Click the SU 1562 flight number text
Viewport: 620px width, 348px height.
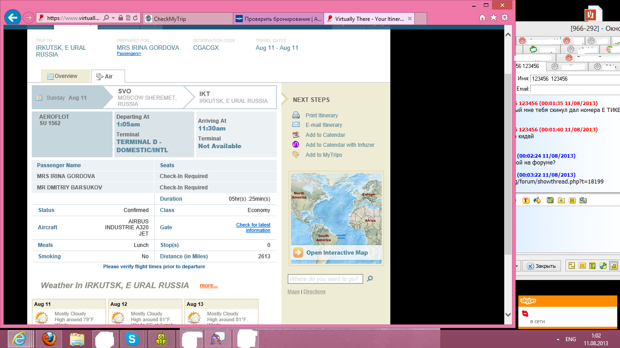[x=50, y=123]
